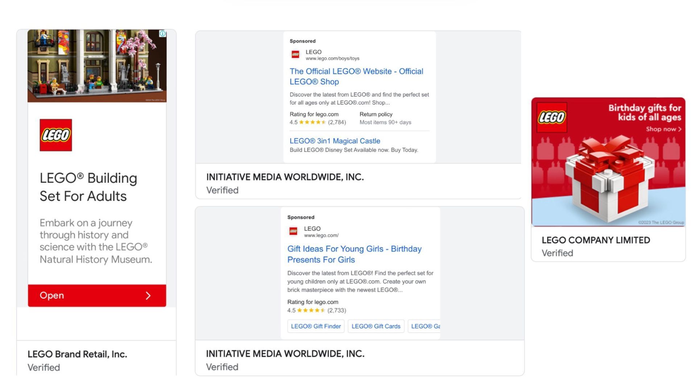696x391 pixels.
Task: Click the LEGO Gift Finder chip
Action: click(316, 326)
